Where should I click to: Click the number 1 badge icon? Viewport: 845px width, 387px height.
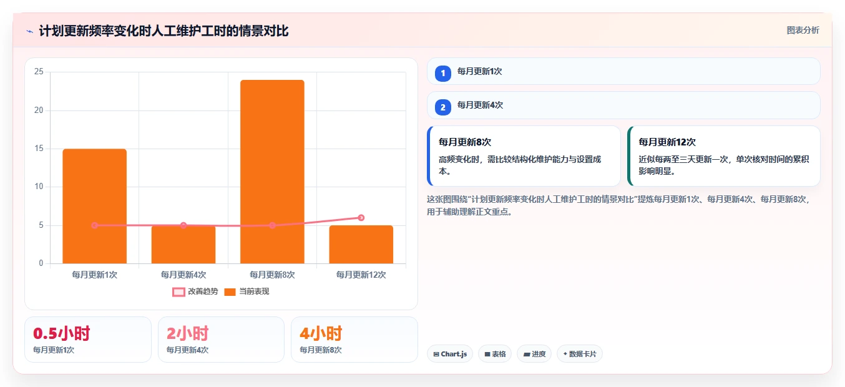coord(443,73)
